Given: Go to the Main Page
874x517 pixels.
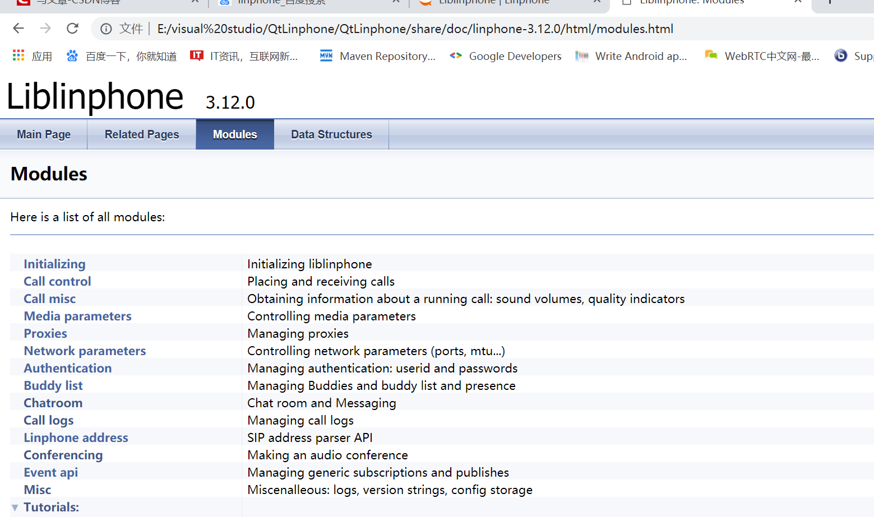Looking at the screenshot, I should pyautogui.click(x=43, y=134).
